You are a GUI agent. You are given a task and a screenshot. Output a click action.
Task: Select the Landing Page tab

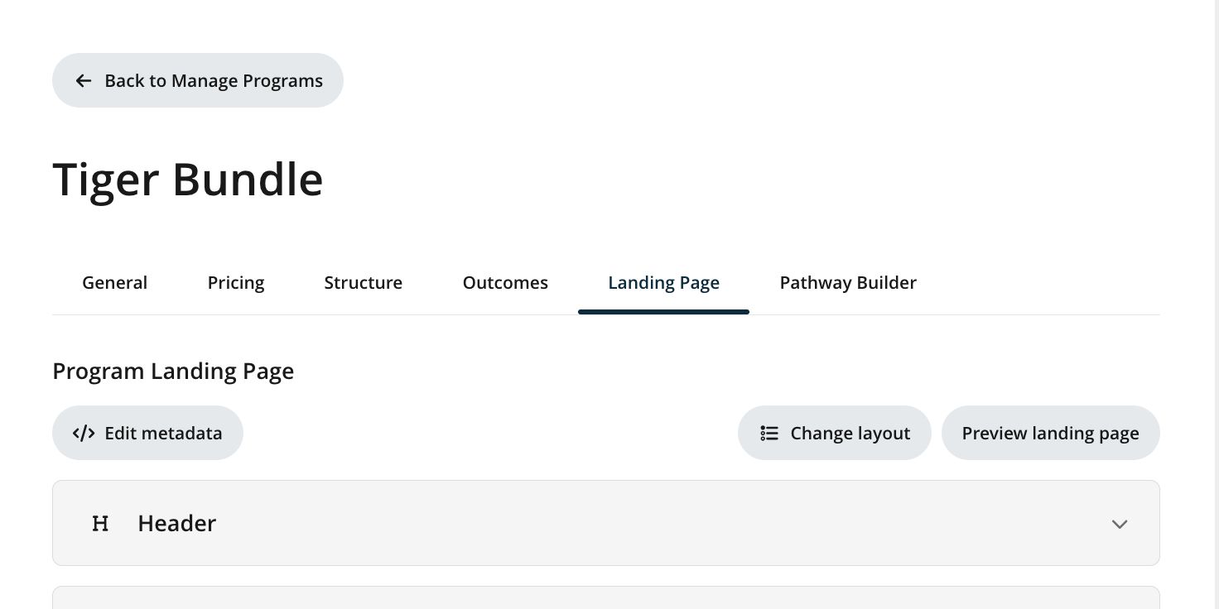point(663,283)
